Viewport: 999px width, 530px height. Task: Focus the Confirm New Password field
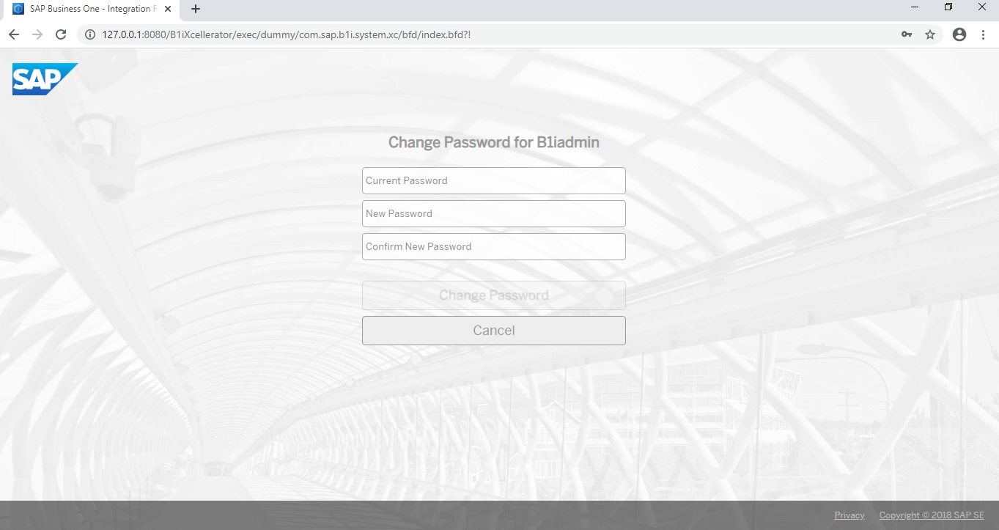(x=494, y=246)
